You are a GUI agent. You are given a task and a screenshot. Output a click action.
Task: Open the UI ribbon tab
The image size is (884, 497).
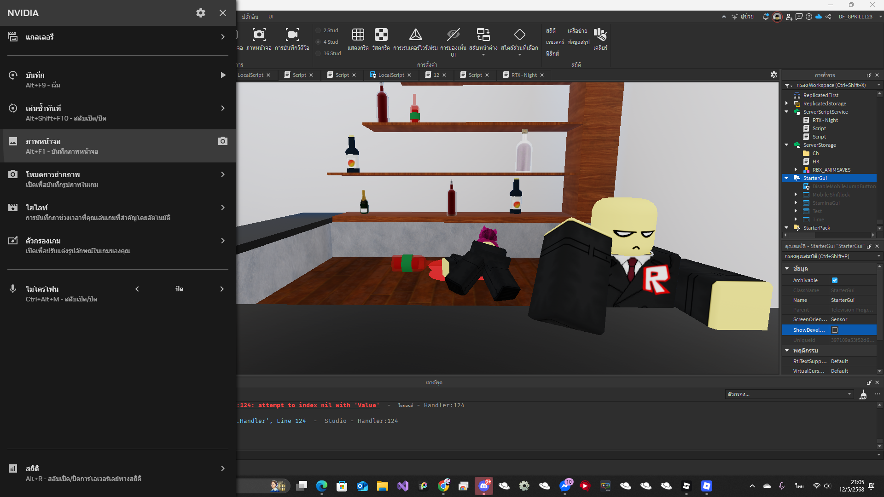[271, 17]
